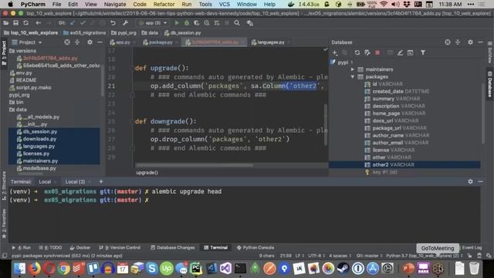The height and width of the screenshot is (278, 494).
Task: Click the Search Everywhere magnifier icon
Action: (237, 23)
